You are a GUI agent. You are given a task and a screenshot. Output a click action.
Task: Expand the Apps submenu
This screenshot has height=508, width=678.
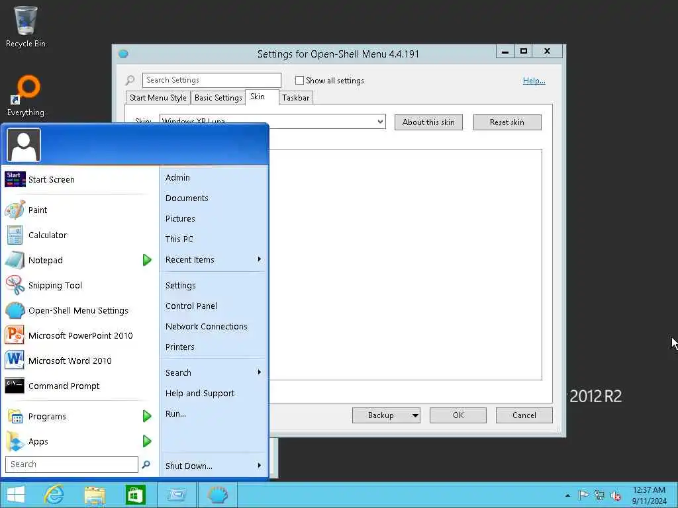coord(147,441)
